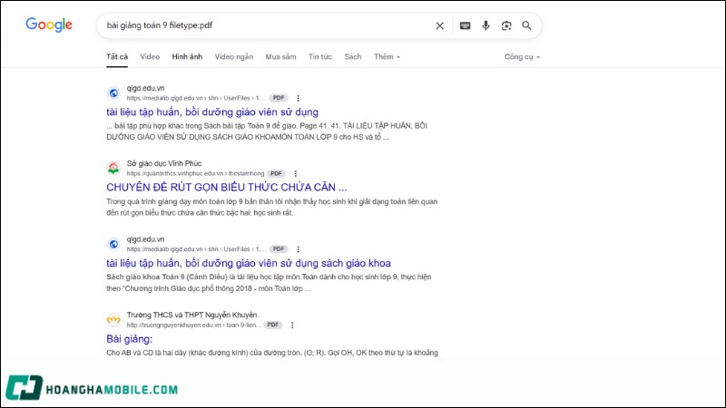Open the 'Bài giảng:' result link
Viewport: 726px width, 408px height.
coord(129,339)
